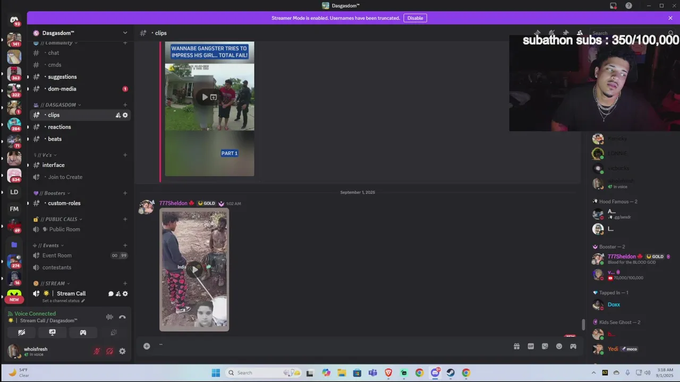Open the beats channel

click(80, 139)
